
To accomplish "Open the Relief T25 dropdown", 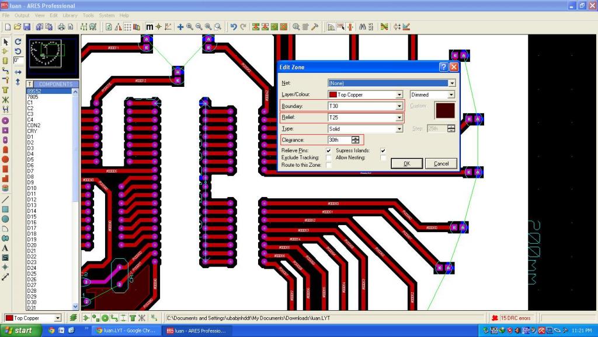I will pos(399,117).
